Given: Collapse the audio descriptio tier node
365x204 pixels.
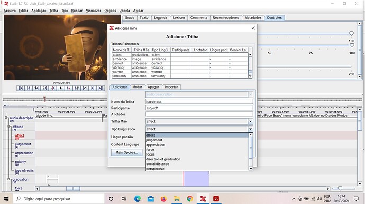Looking at the screenshot, I should click(x=6, y=118).
